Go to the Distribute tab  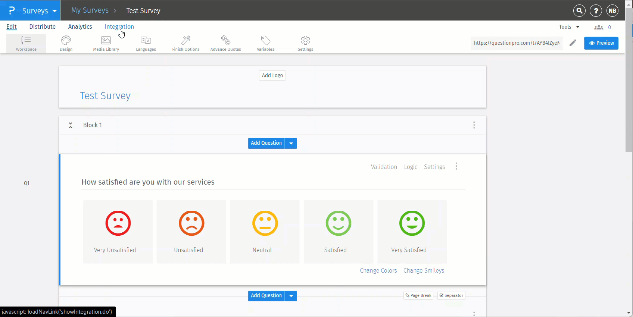pos(42,27)
